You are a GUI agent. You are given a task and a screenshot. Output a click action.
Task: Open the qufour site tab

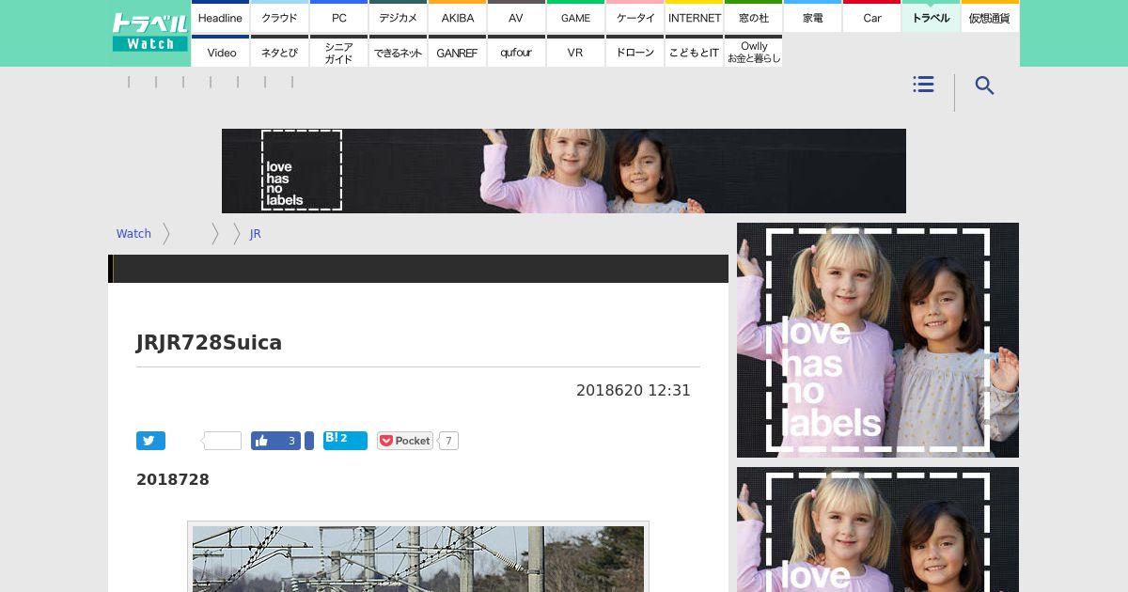tap(516, 52)
